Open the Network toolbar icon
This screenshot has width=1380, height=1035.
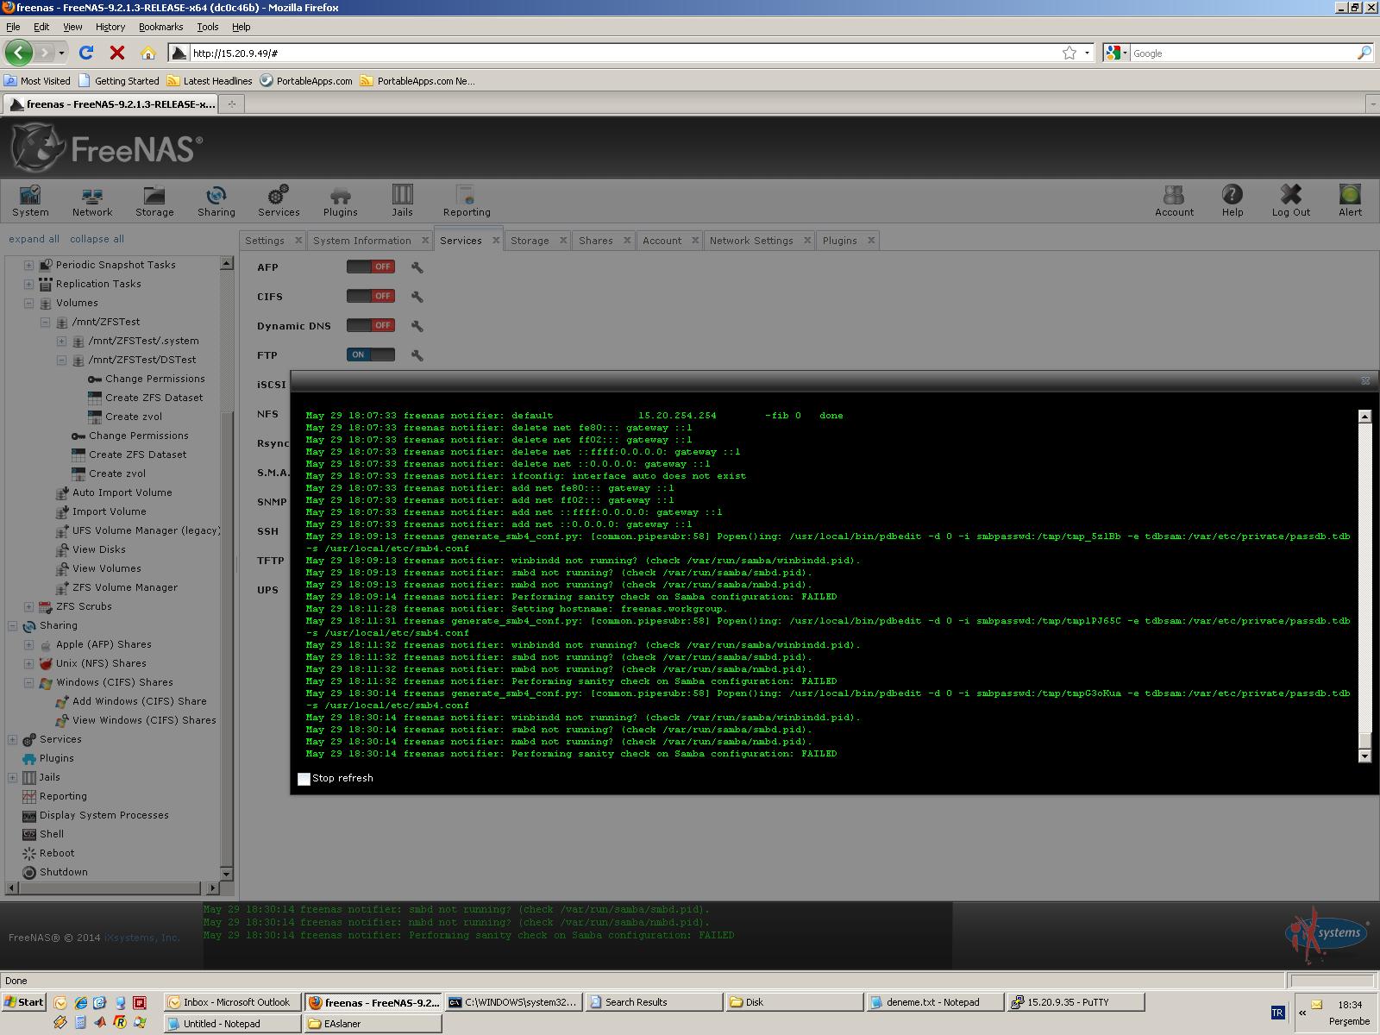click(x=92, y=200)
